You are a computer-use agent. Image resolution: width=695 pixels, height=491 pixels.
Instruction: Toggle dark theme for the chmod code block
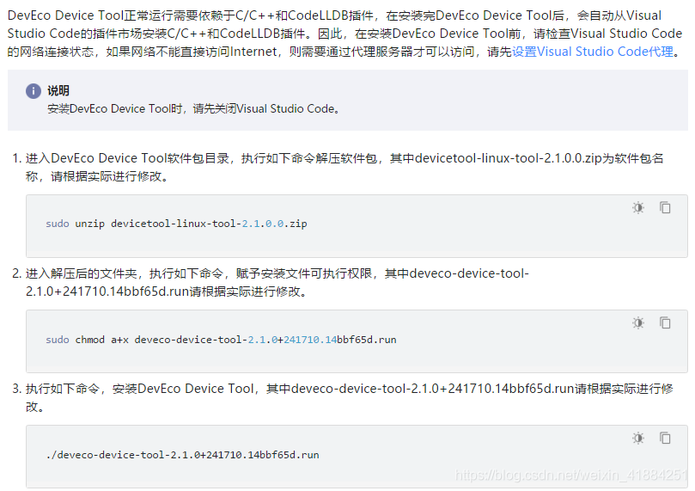tap(637, 323)
